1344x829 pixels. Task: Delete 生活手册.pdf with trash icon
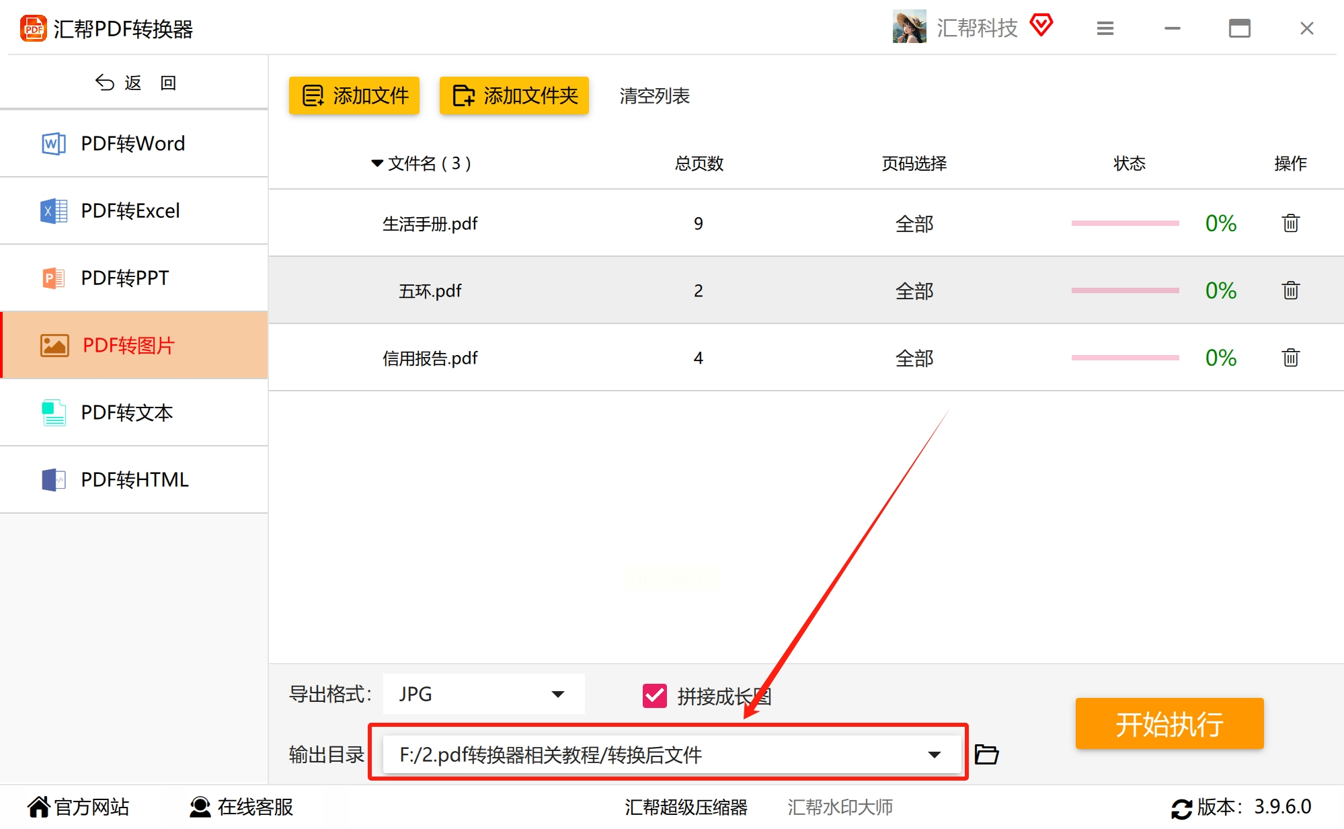tap(1290, 223)
